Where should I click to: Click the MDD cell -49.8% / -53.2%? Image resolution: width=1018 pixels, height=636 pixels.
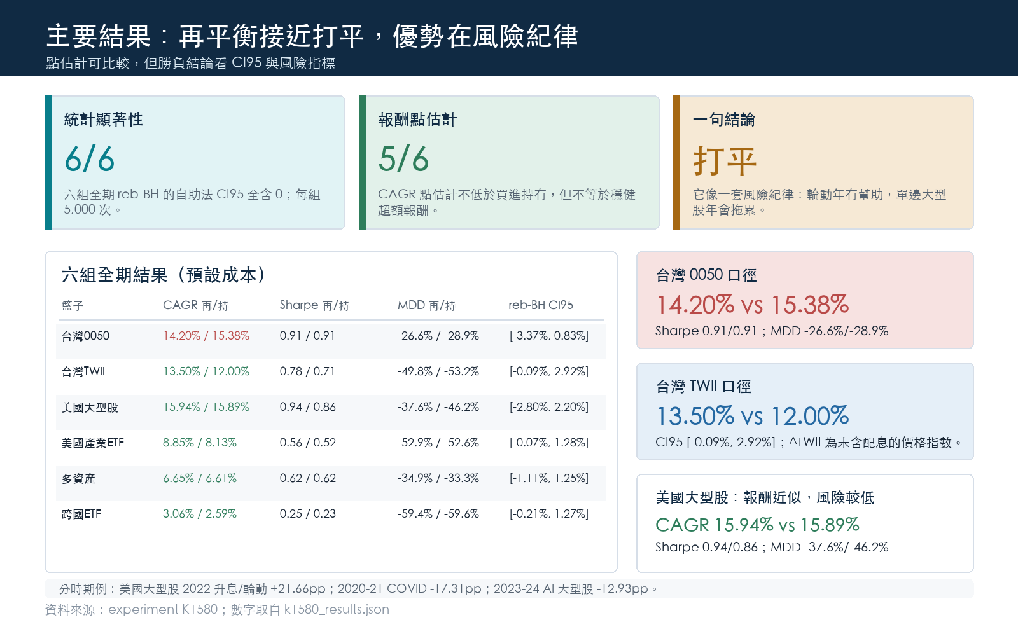point(438,371)
